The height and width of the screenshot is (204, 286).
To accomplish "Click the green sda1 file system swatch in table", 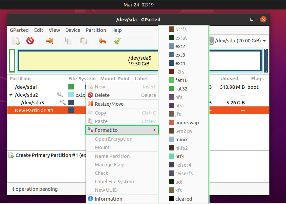I will point(71,87).
